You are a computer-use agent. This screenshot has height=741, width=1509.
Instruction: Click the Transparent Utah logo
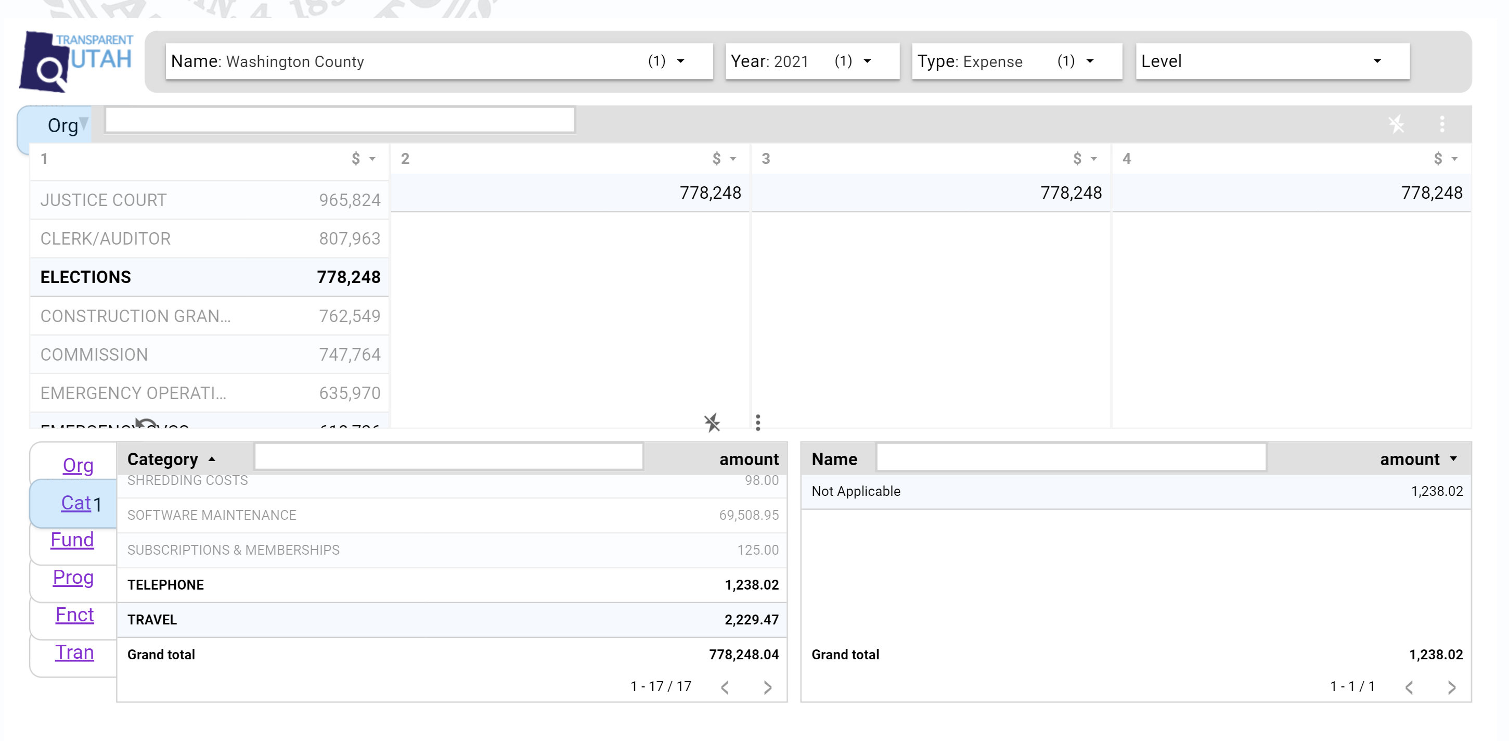pyautogui.click(x=76, y=61)
